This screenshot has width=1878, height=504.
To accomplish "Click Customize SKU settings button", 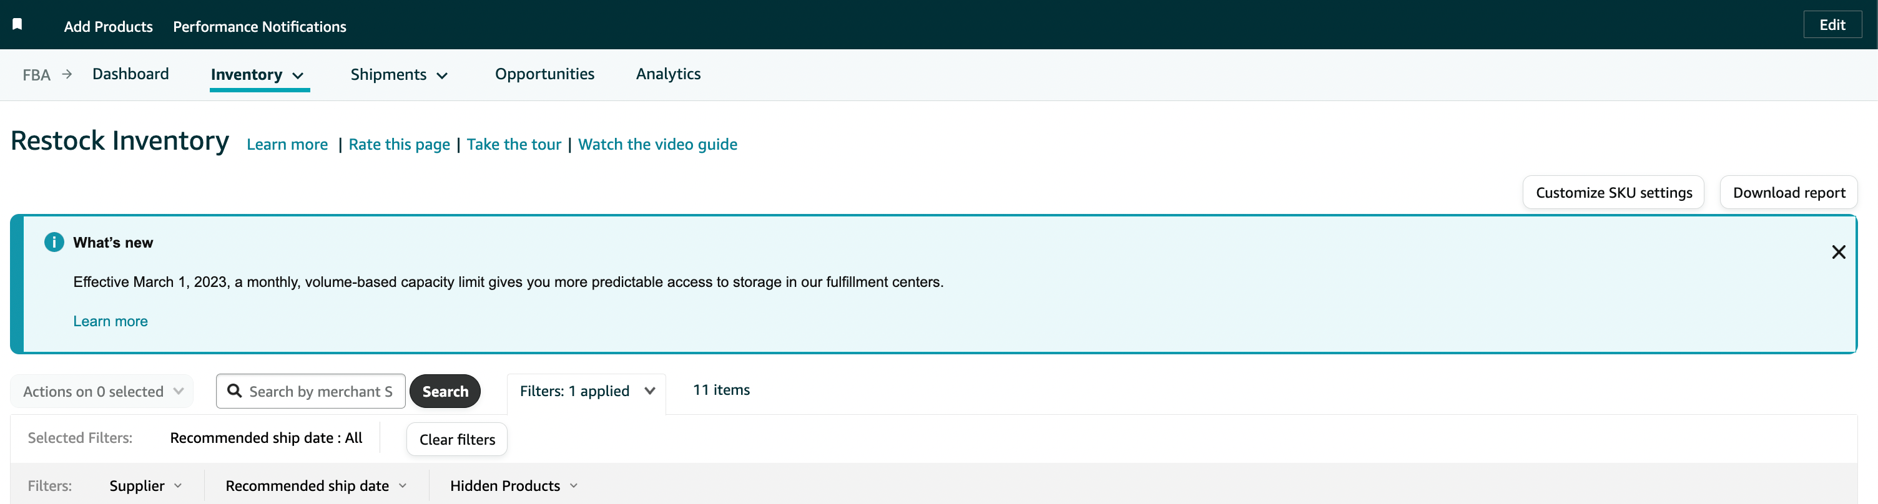I will tap(1613, 192).
